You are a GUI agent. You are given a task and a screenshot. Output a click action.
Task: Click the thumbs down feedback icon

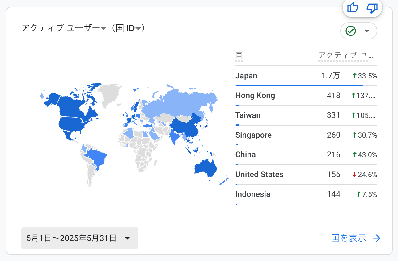point(372,8)
